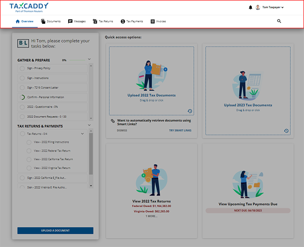Open the search magnifier icon
304x247 pixels.
point(279,21)
